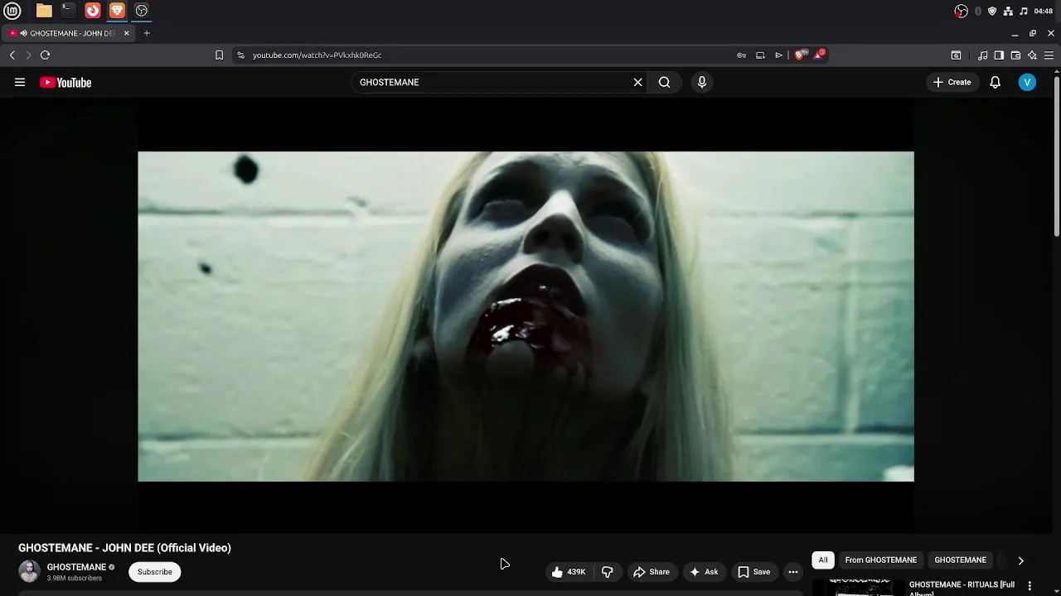
Task: Open the three-dot more actions menu
Action: 793,572
